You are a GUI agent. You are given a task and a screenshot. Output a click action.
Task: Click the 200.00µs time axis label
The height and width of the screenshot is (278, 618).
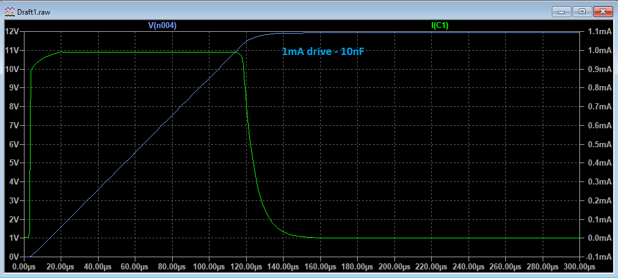[394, 267]
